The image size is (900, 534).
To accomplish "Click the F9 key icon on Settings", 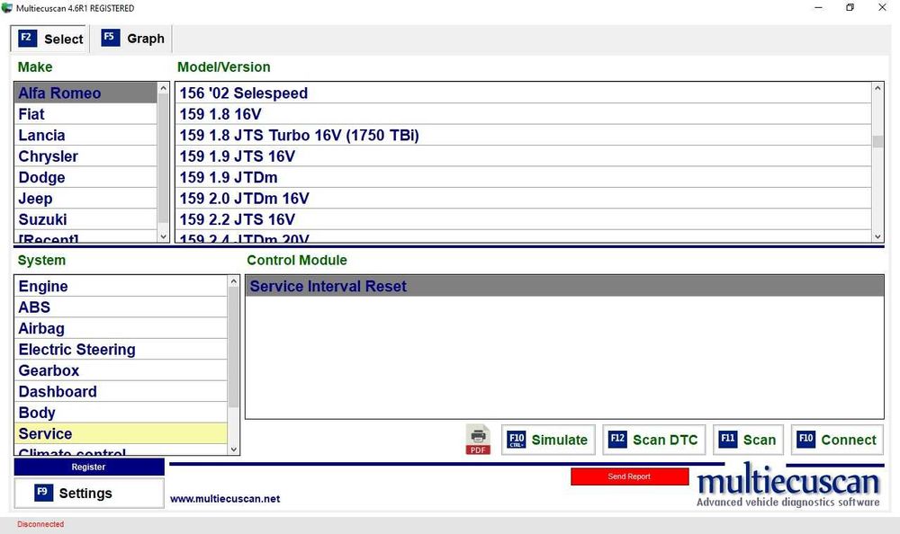I will coord(43,493).
